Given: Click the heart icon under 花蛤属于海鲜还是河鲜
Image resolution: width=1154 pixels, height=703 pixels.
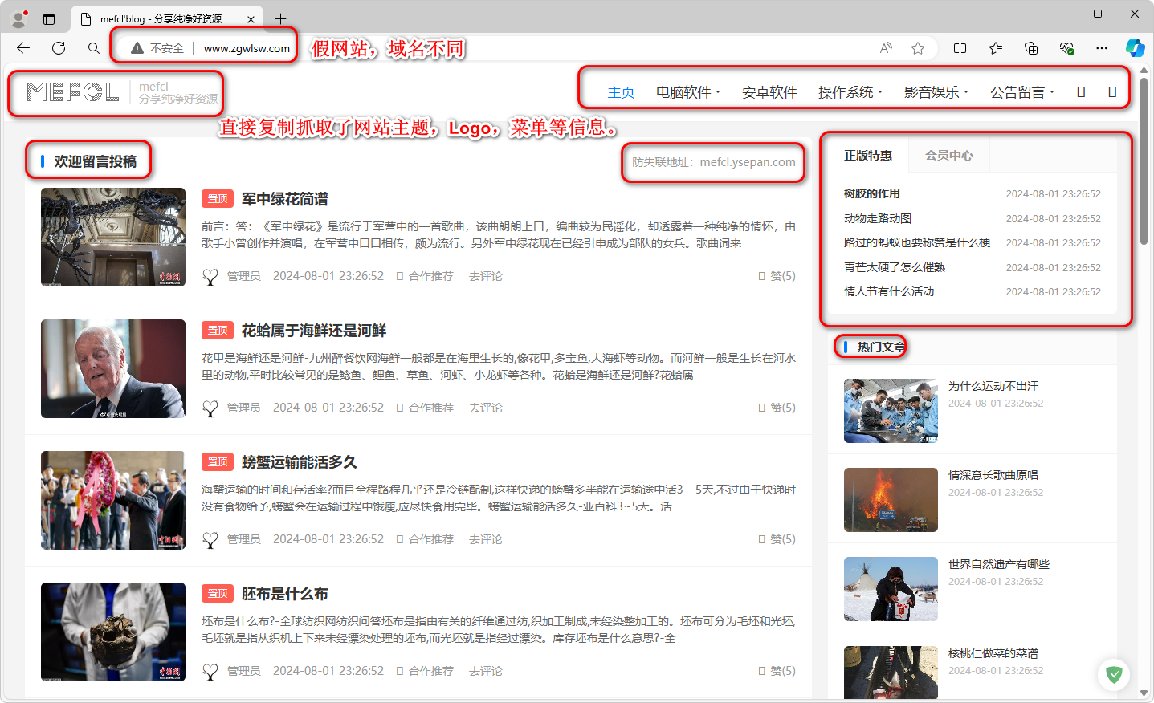Looking at the screenshot, I should [210, 408].
